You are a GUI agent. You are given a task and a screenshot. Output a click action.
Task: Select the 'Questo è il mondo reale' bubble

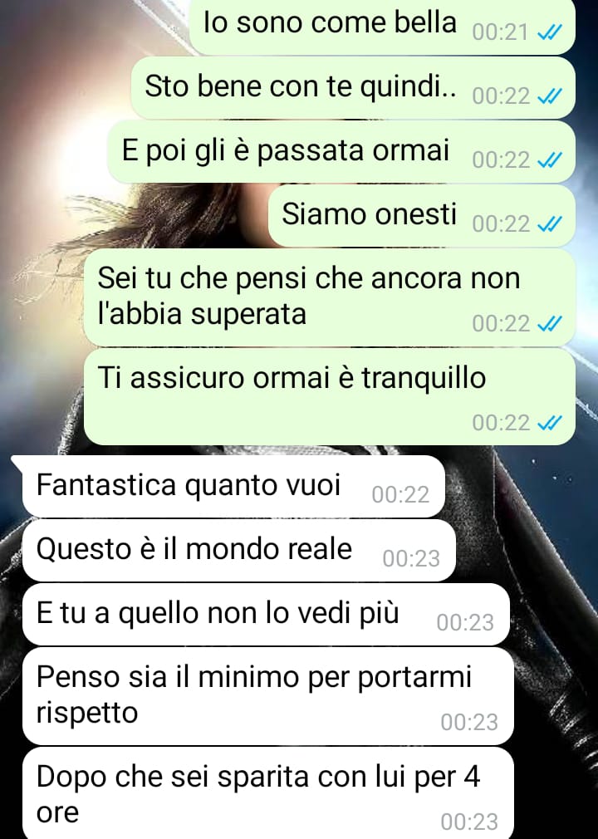tap(238, 551)
